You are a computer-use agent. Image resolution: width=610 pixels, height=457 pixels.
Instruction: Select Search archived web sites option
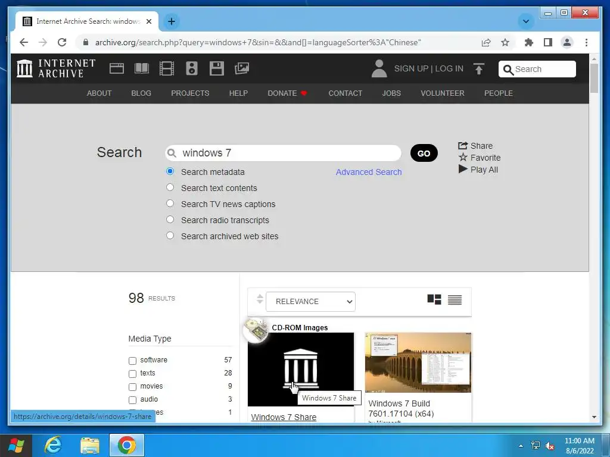click(x=170, y=235)
